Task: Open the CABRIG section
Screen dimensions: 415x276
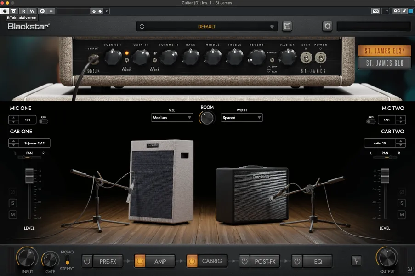Action: coord(212,261)
